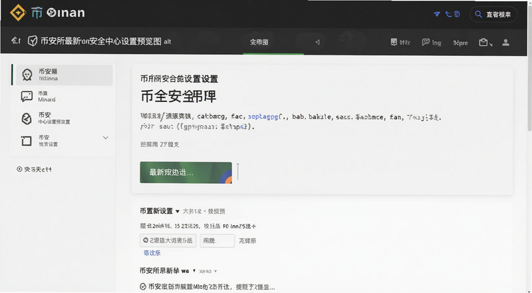Click the face avatar icon in the first sidebar item
This screenshot has width=532, height=293.
[x=27, y=75]
